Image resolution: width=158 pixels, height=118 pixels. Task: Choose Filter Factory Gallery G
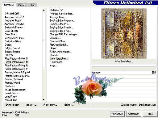tap(16, 58)
